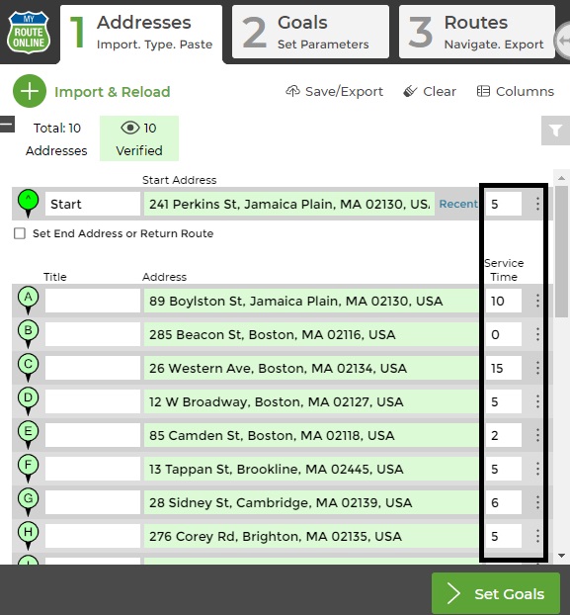Clear all addresses with the Clear brush
570x615 pixels.
[x=430, y=91]
